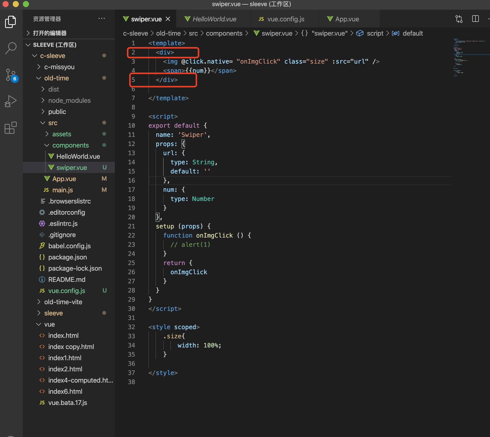This screenshot has height=437, width=490.
Task: Collapse the old-time folder
Action: pyautogui.click(x=38, y=78)
